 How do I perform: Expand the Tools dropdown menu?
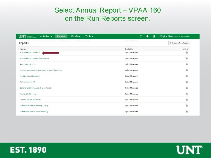pyautogui.click(x=89, y=36)
